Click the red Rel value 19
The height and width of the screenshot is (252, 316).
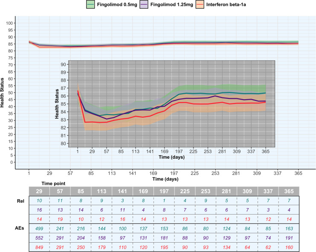pos(60,219)
